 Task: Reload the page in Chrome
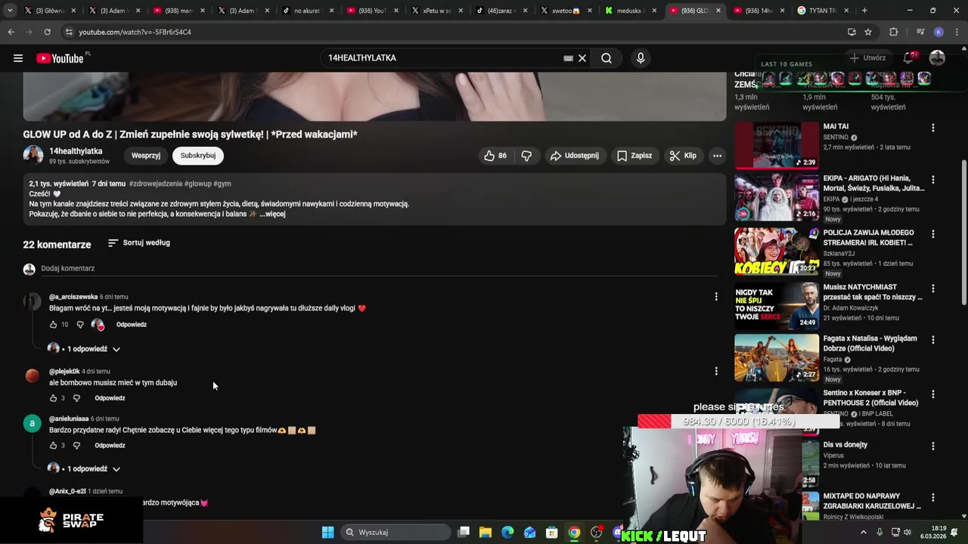tap(47, 32)
